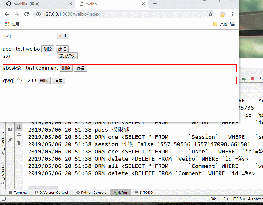Viewport: 263px width, 205px height.
Task: Close the ovoNiku GitHub tab
Action: [71, 4]
